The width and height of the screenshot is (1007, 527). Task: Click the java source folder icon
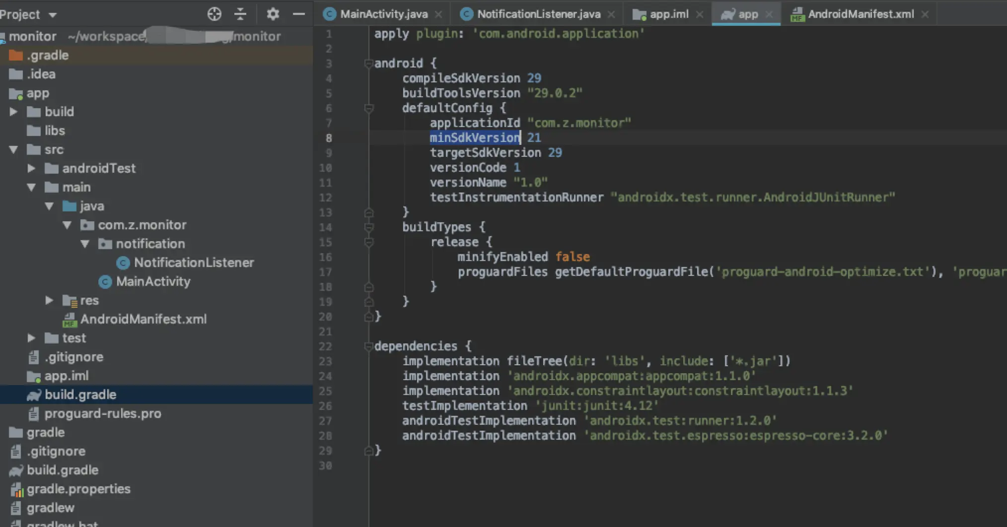pos(70,206)
